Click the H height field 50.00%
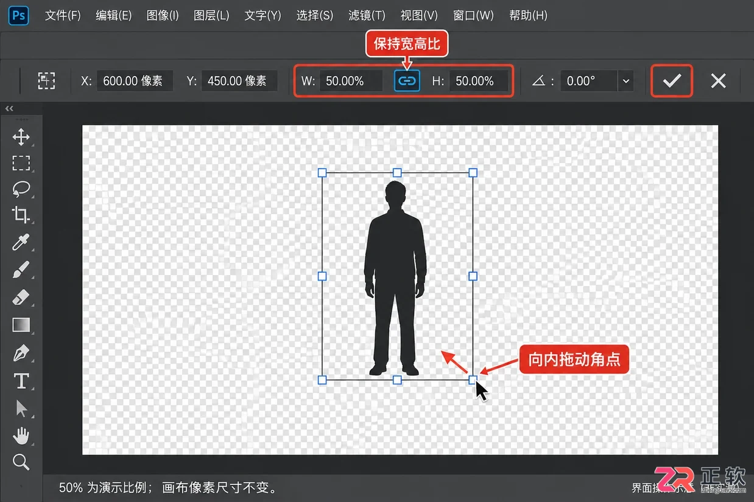This screenshot has height=502, width=754. coord(479,81)
